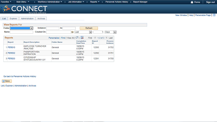Viewport: 217px width, 122px height.
Task: Go back to Personnel Actions History
Action: (20, 76)
